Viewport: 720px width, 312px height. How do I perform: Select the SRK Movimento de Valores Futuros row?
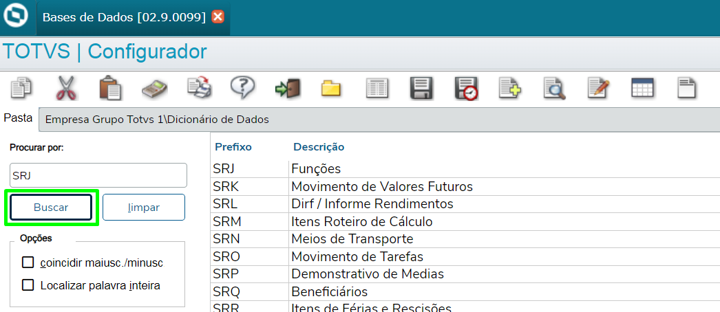(381, 186)
